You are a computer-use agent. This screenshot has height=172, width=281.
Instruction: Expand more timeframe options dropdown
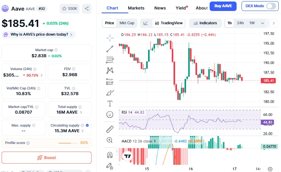coord(262,23)
